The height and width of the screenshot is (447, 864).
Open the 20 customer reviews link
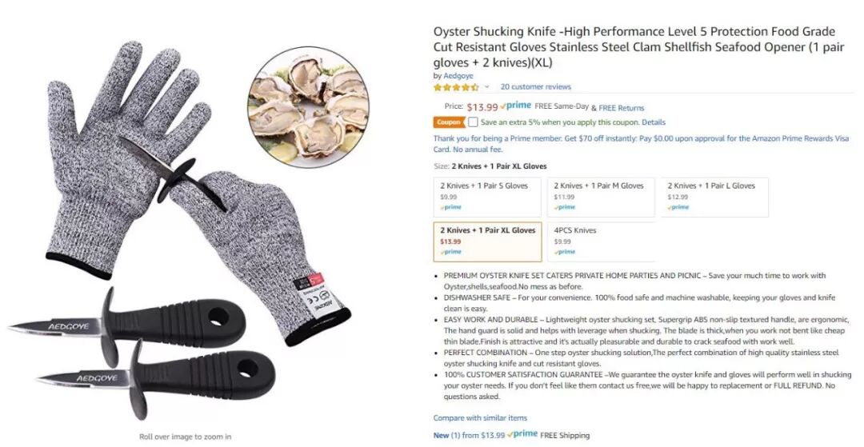pyautogui.click(x=535, y=87)
